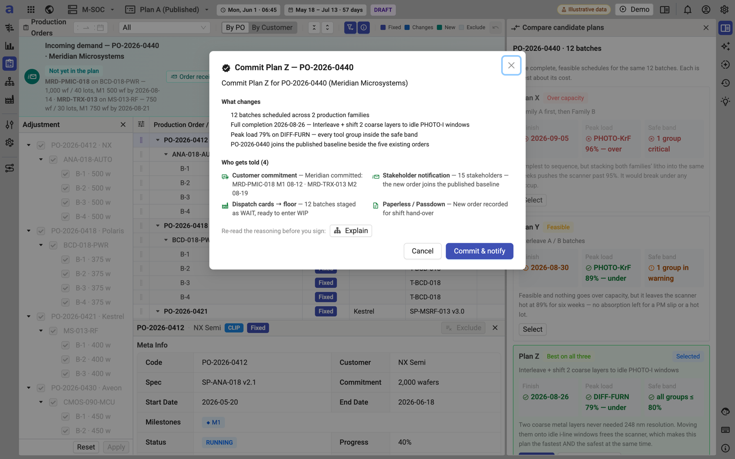Open keyboard shortcuts icon in right rail

[725, 430]
